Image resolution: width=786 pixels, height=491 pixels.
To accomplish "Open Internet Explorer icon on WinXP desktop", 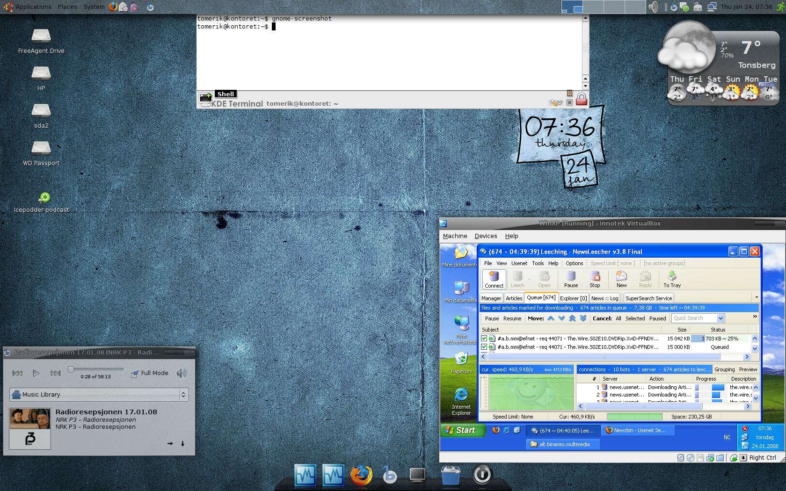I will pos(461,401).
